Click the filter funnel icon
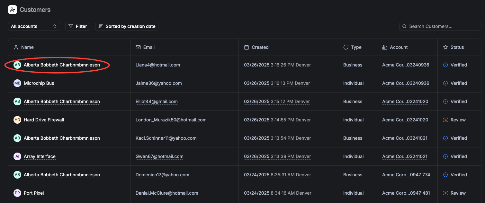The height and width of the screenshot is (203, 485). click(70, 26)
